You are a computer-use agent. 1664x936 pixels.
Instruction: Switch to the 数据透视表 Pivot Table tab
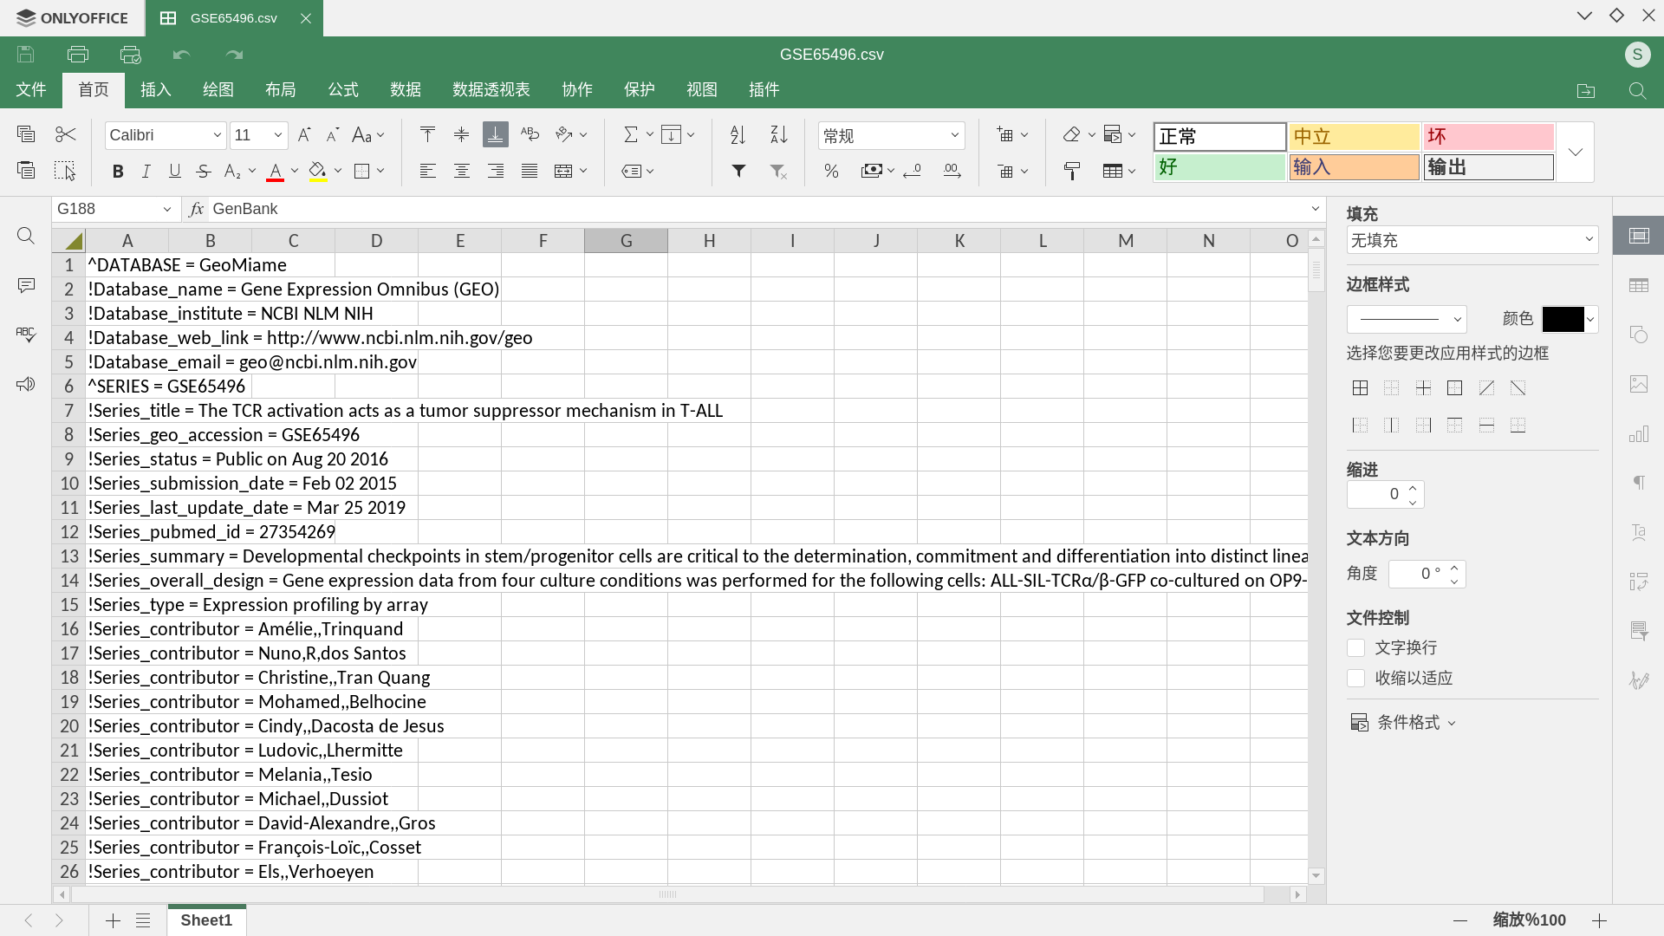[491, 89]
